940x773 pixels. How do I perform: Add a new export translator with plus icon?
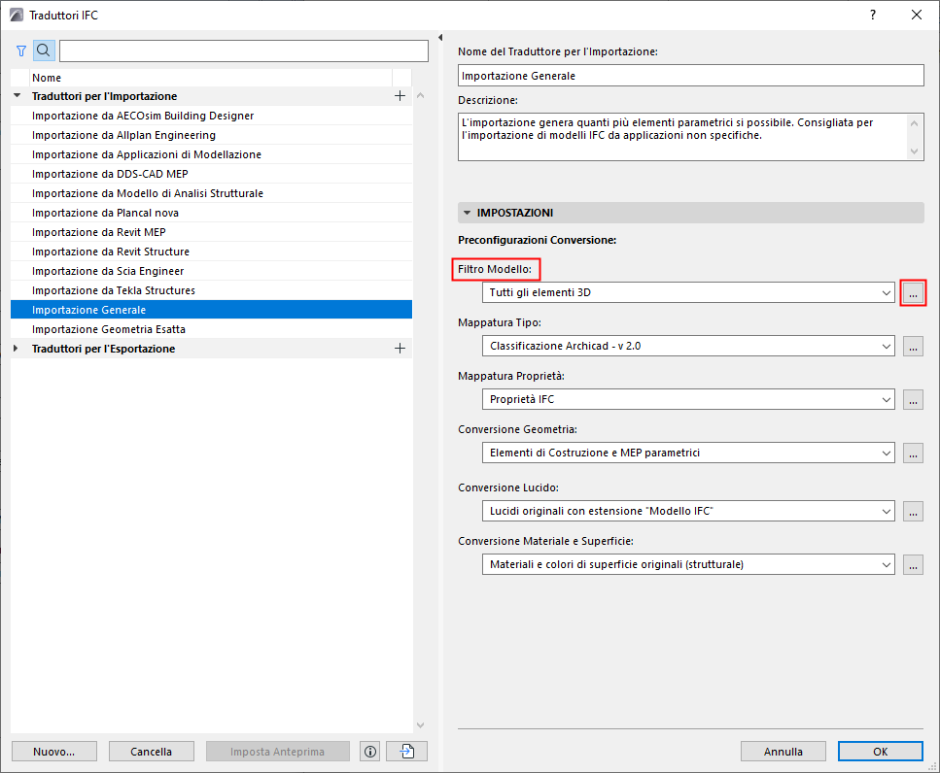click(x=400, y=349)
